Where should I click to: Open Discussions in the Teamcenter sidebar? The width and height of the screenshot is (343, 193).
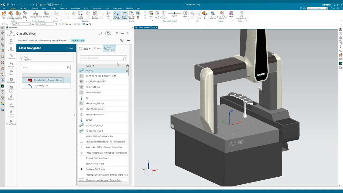[11, 57]
